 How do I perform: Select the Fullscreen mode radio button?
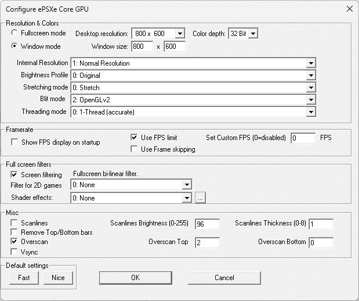tap(14, 33)
